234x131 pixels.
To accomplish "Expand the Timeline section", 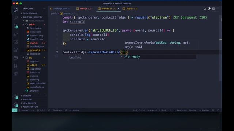I will (x=27, y=99).
